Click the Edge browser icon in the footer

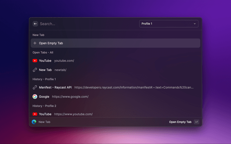[34, 122]
